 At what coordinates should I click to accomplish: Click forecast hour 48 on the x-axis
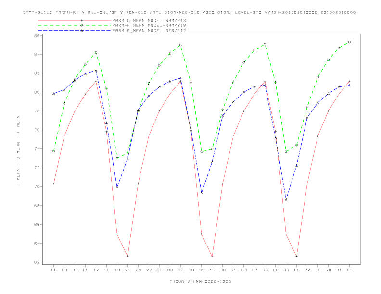click(223, 270)
